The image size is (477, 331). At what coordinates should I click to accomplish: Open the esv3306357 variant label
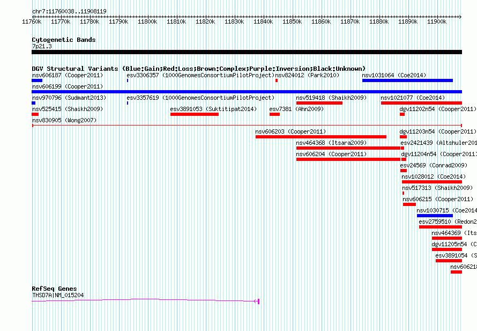coord(200,75)
